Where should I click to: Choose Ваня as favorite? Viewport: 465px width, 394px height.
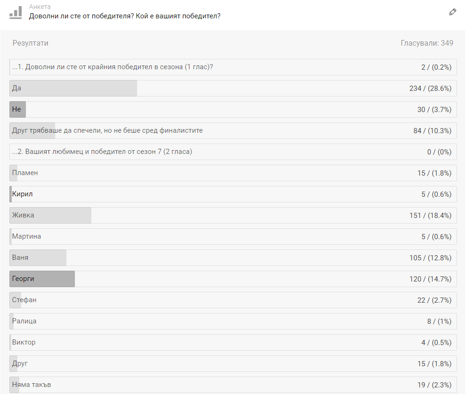[233, 258]
